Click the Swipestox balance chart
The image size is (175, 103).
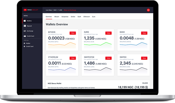98,70
